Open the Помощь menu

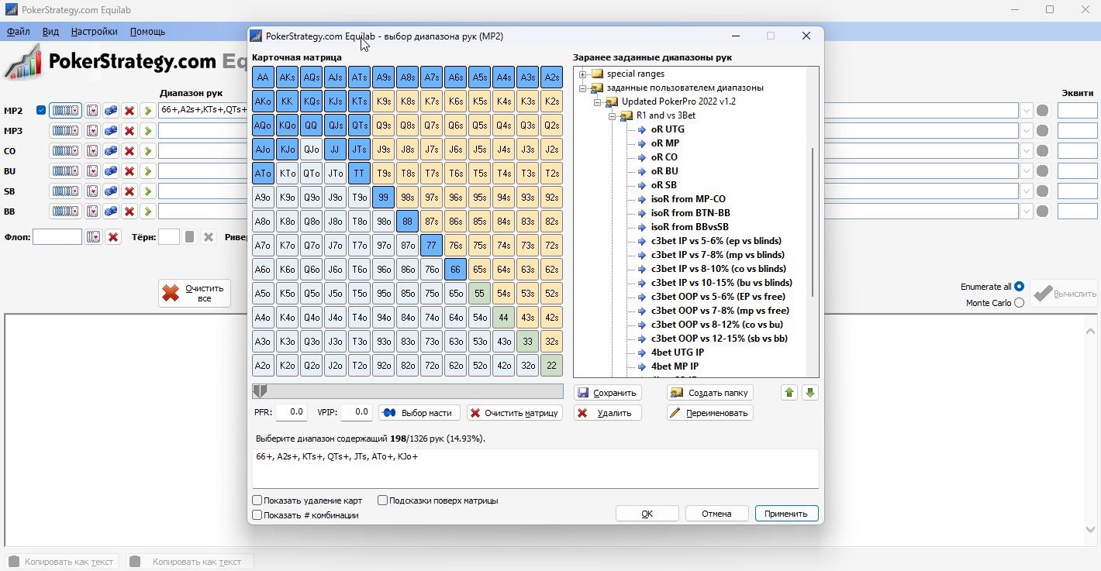[147, 32]
